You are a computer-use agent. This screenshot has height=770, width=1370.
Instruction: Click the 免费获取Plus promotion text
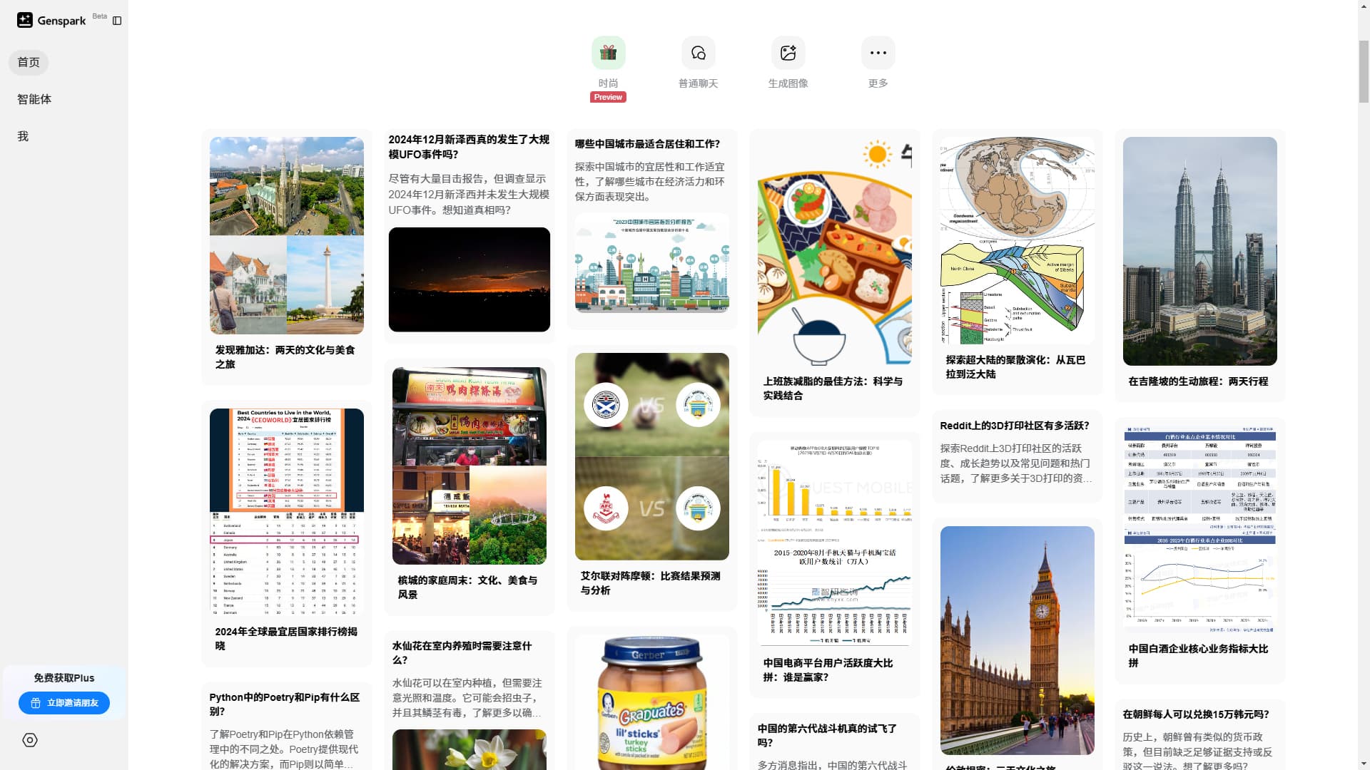coord(64,678)
